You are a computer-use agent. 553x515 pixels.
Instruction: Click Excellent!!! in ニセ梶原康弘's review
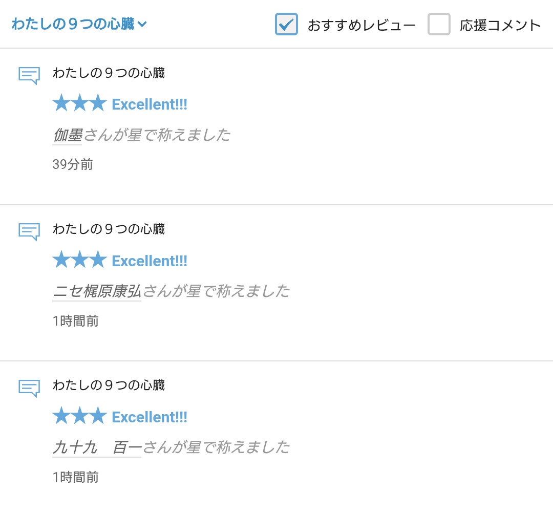(150, 261)
